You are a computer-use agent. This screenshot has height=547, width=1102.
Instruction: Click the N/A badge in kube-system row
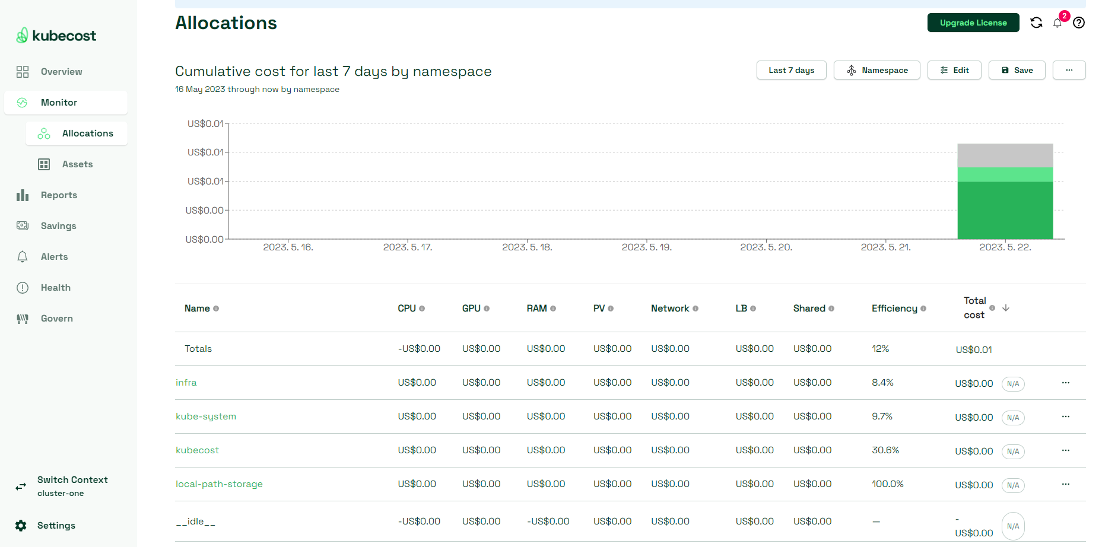1013,418
